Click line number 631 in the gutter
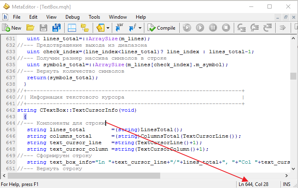298x188 pixels. (x=11, y=39)
